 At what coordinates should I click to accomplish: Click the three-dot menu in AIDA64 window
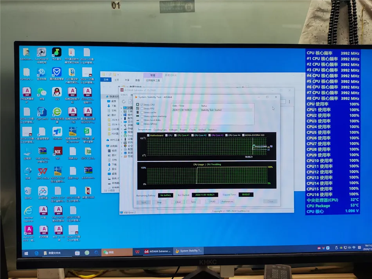point(289,101)
